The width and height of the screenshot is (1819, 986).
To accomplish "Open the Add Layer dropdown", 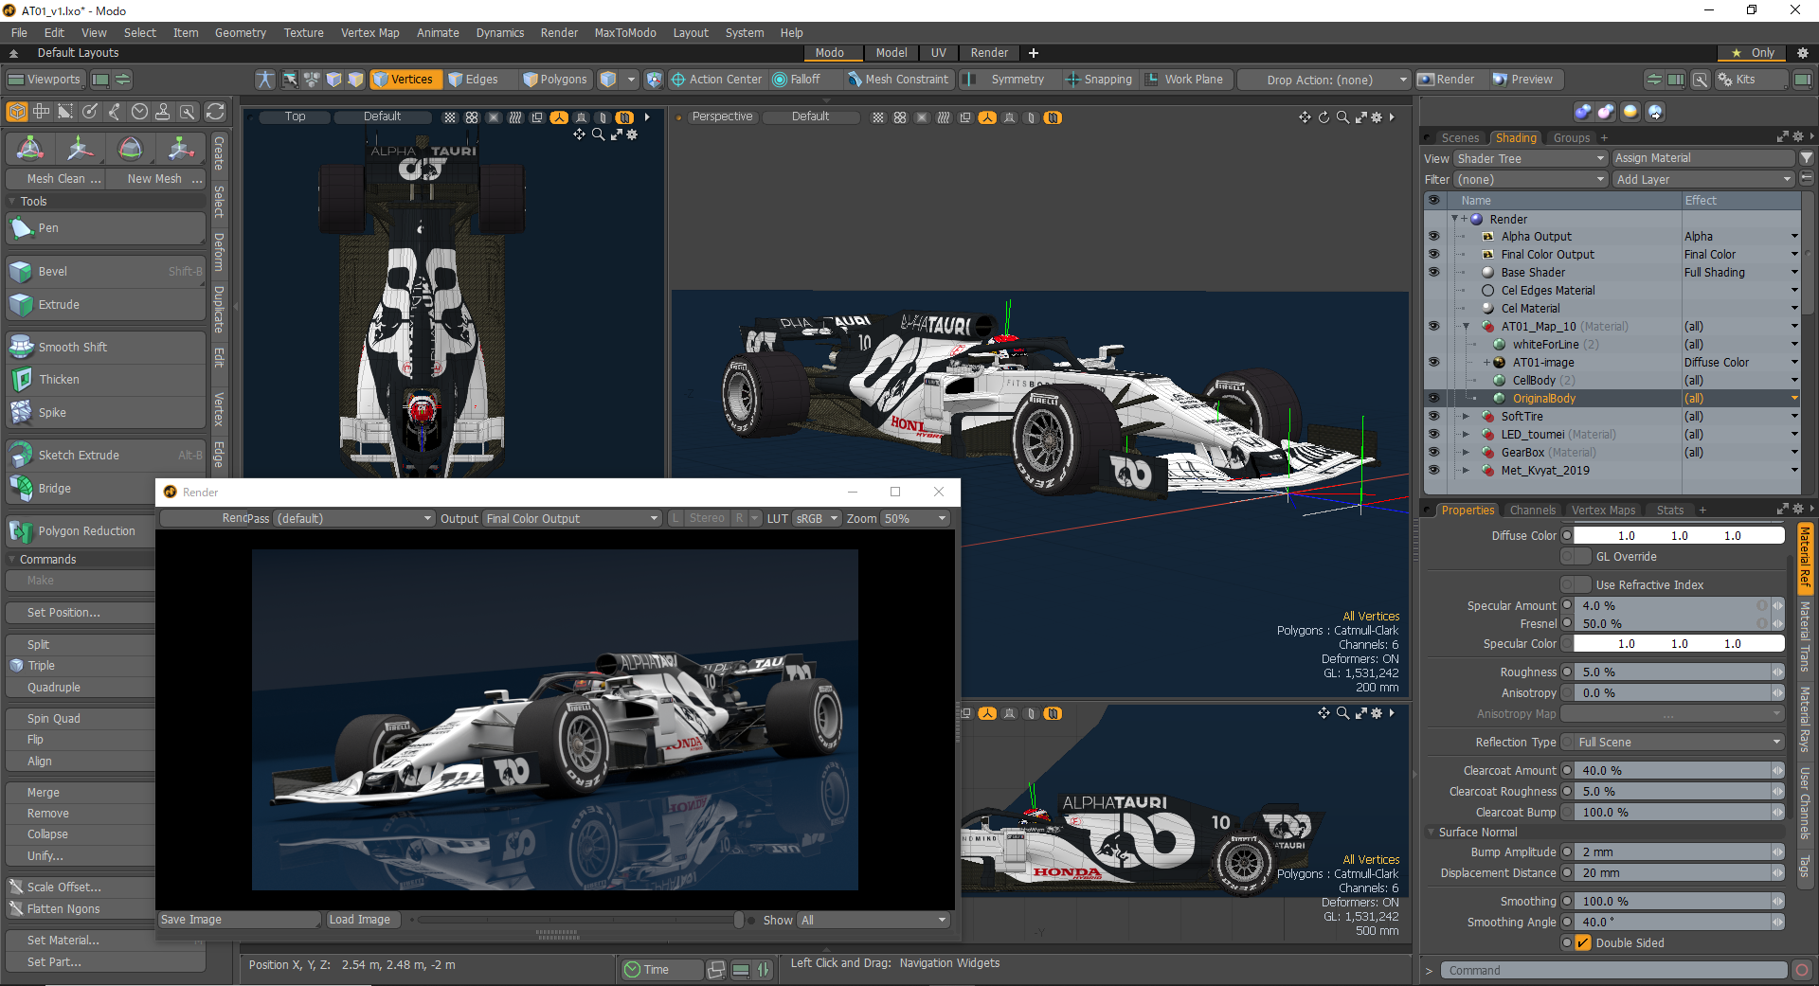I will (x=1703, y=179).
